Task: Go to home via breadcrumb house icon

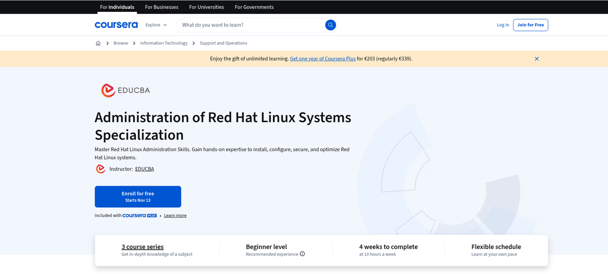Action: click(98, 43)
